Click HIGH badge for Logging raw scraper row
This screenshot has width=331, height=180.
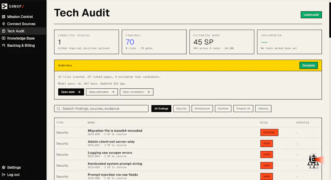pos(266,154)
